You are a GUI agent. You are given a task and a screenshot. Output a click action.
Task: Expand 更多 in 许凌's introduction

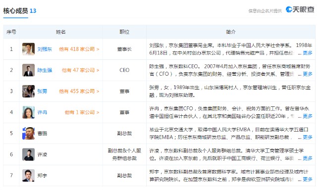pyautogui.click(x=307, y=158)
